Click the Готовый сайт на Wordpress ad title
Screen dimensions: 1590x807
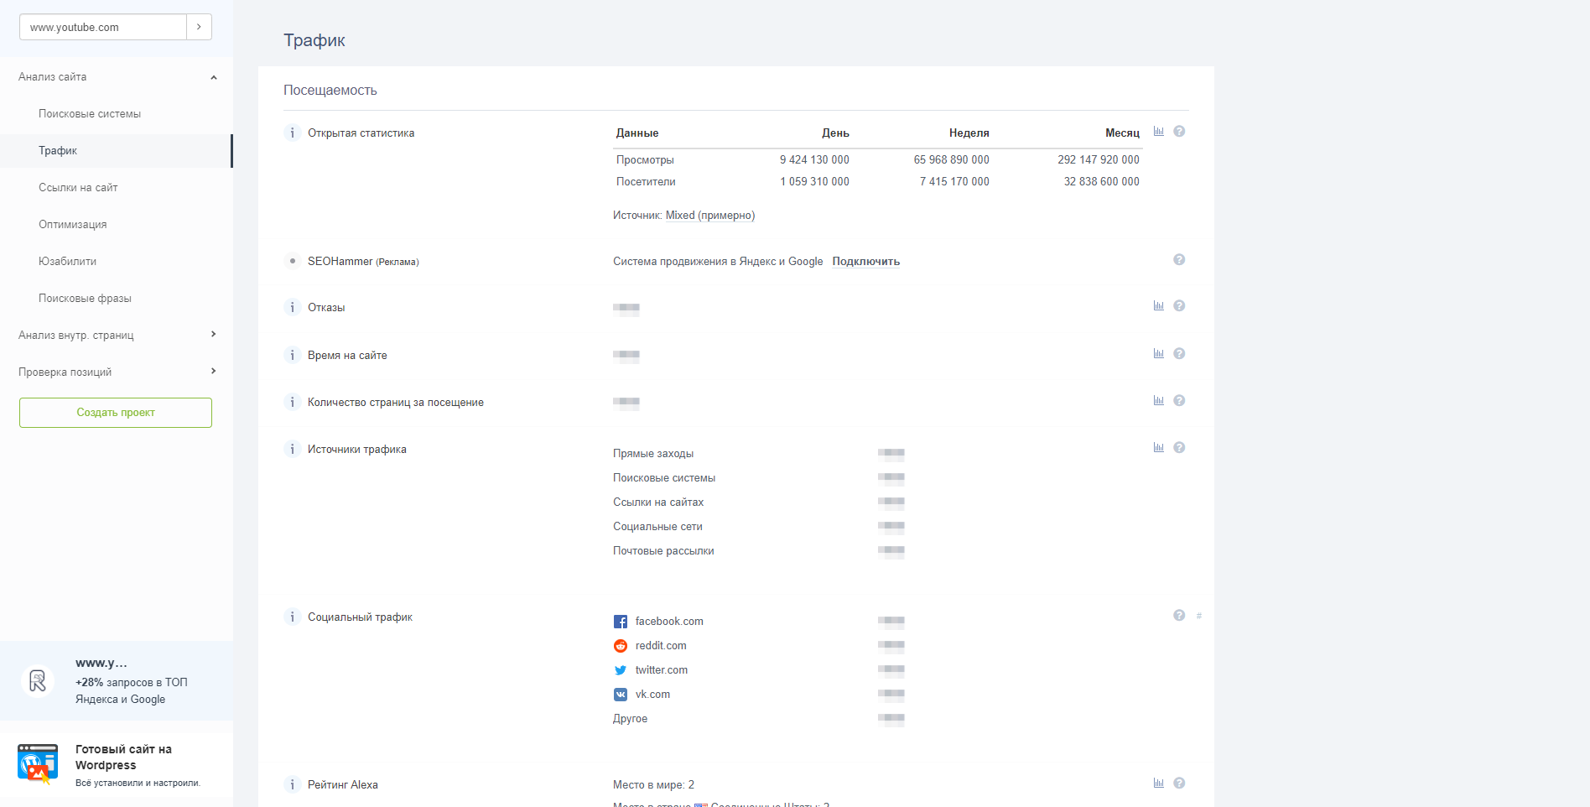123,758
